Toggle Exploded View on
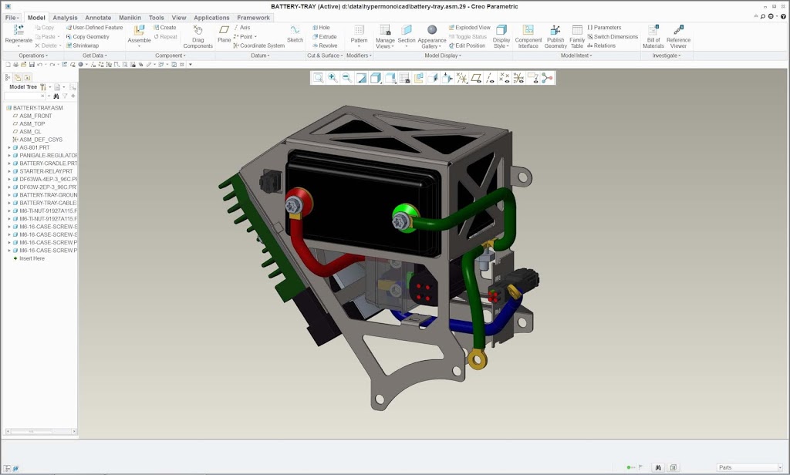This screenshot has width=790, height=475. pyautogui.click(x=469, y=28)
